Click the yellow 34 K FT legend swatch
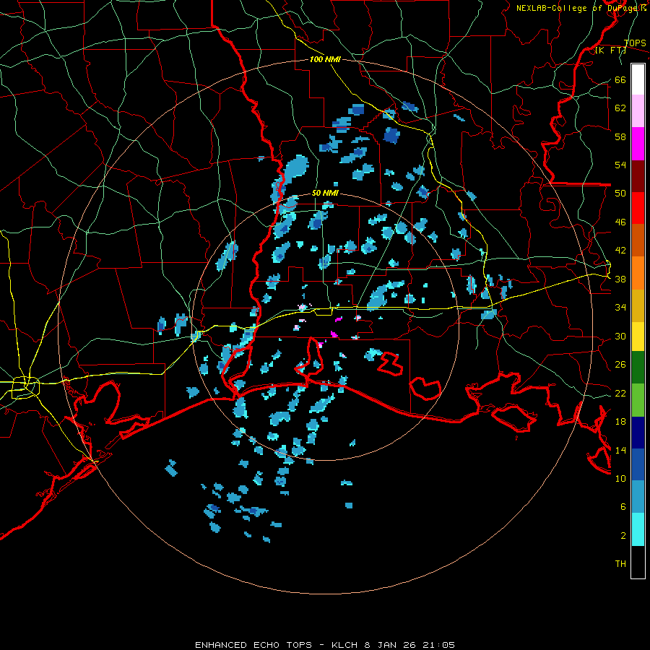This screenshot has width=650, height=650. click(638, 336)
